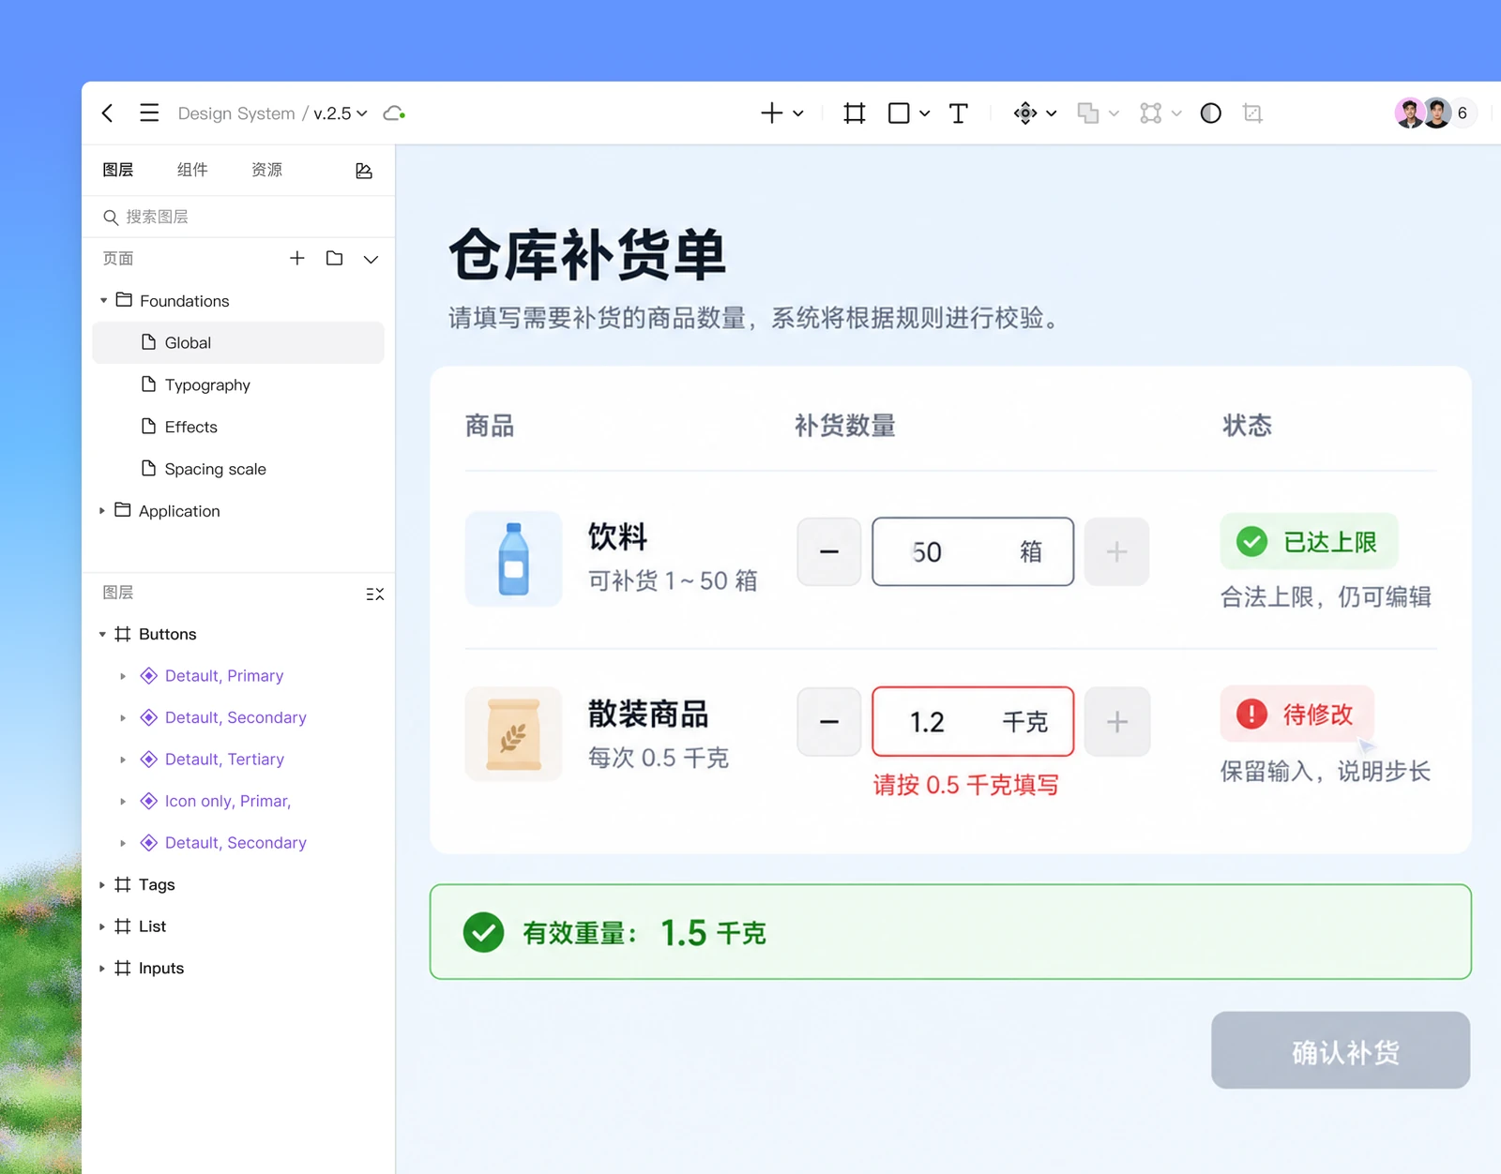
Task: Decrease 散装商品 quantity with minus button
Action: point(829,722)
